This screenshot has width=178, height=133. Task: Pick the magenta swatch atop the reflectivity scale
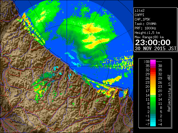coord(153,62)
